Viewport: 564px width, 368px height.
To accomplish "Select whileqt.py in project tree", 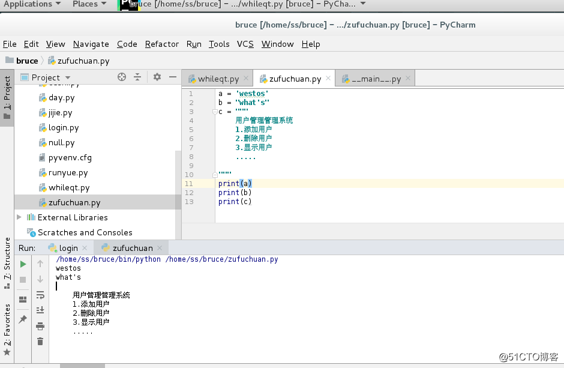I will coord(69,188).
